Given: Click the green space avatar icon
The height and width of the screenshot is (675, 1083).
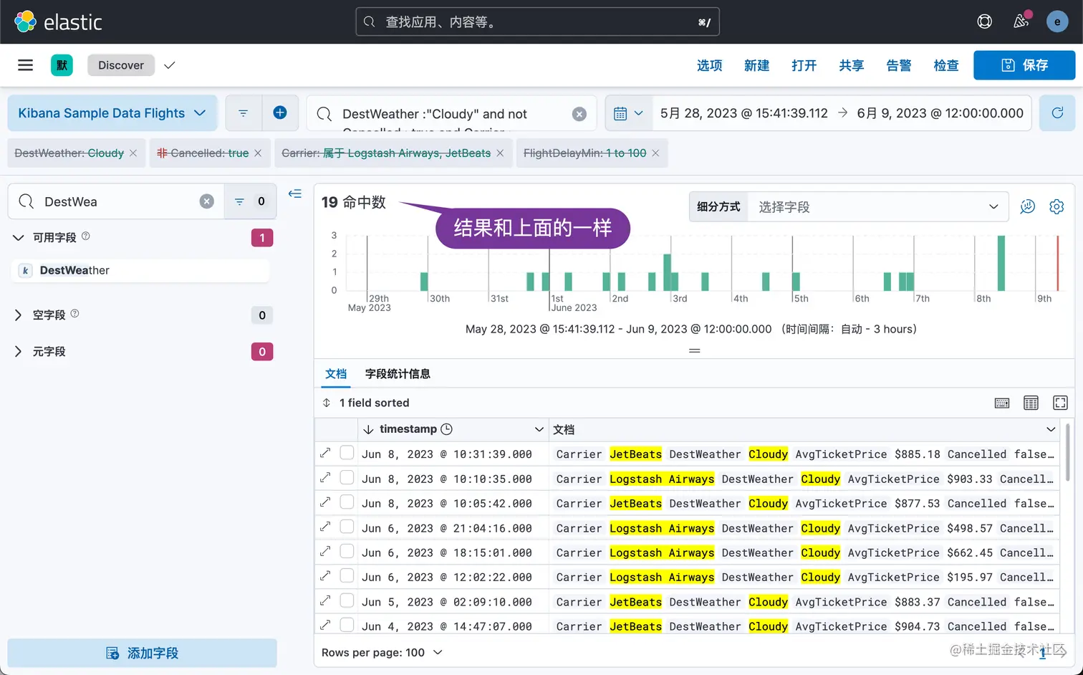Looking at the screenshot, I should (x=62, y=65).
